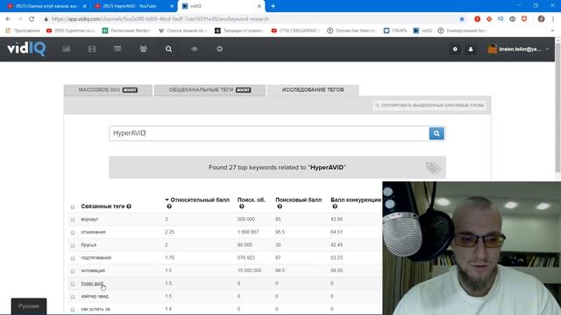The height and width of the screenshot is (315, 561).
Task: Click the Поисковый балл column header
Action: [x=298, y=200]
